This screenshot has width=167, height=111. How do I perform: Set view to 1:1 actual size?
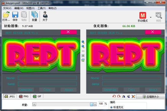coord(83,51)
